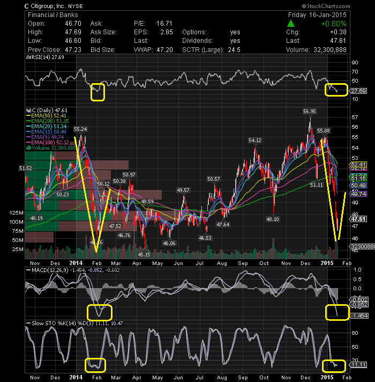Click the yellow 52.41 EMA tag on right axis

(x=358, y=165)
